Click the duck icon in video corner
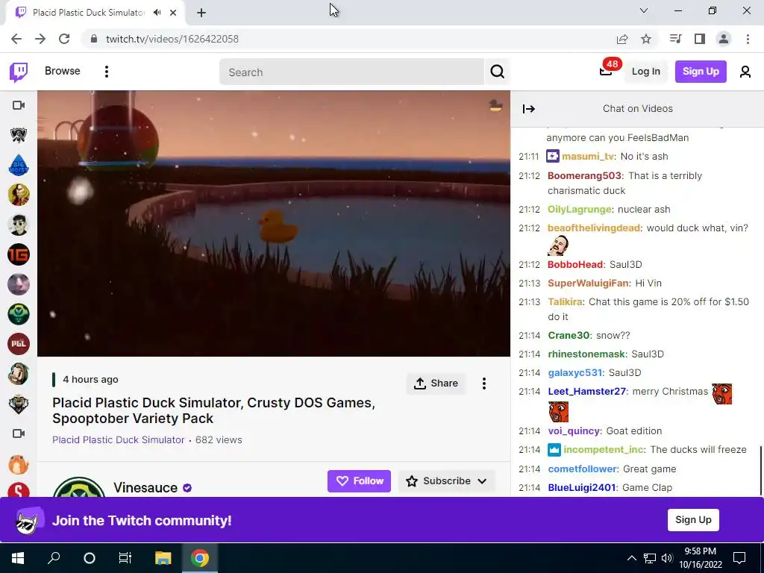This screenshot has height=573, width=764. [495, 105]
